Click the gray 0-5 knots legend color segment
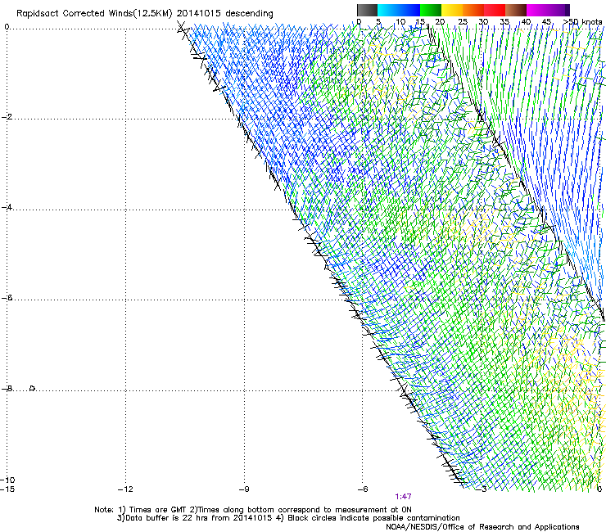This screenshot has width=606, height=532. point(367,10)
